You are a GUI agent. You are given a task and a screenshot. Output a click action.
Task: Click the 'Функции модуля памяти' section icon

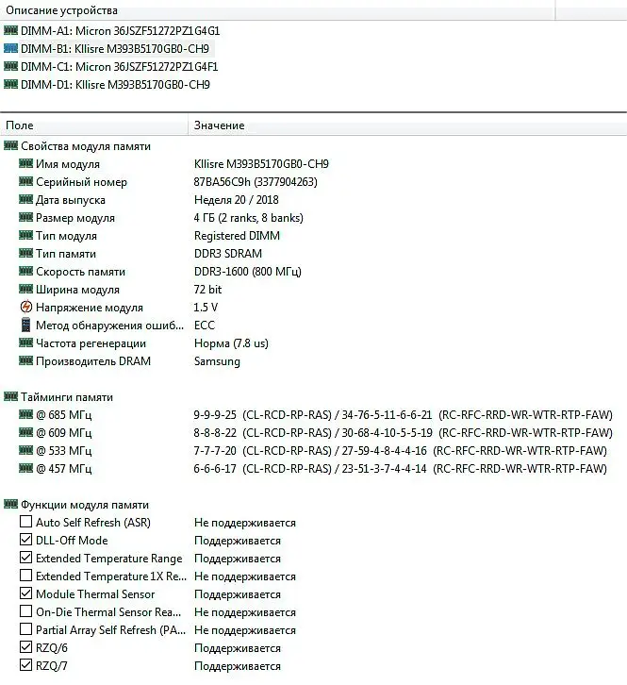11,505
